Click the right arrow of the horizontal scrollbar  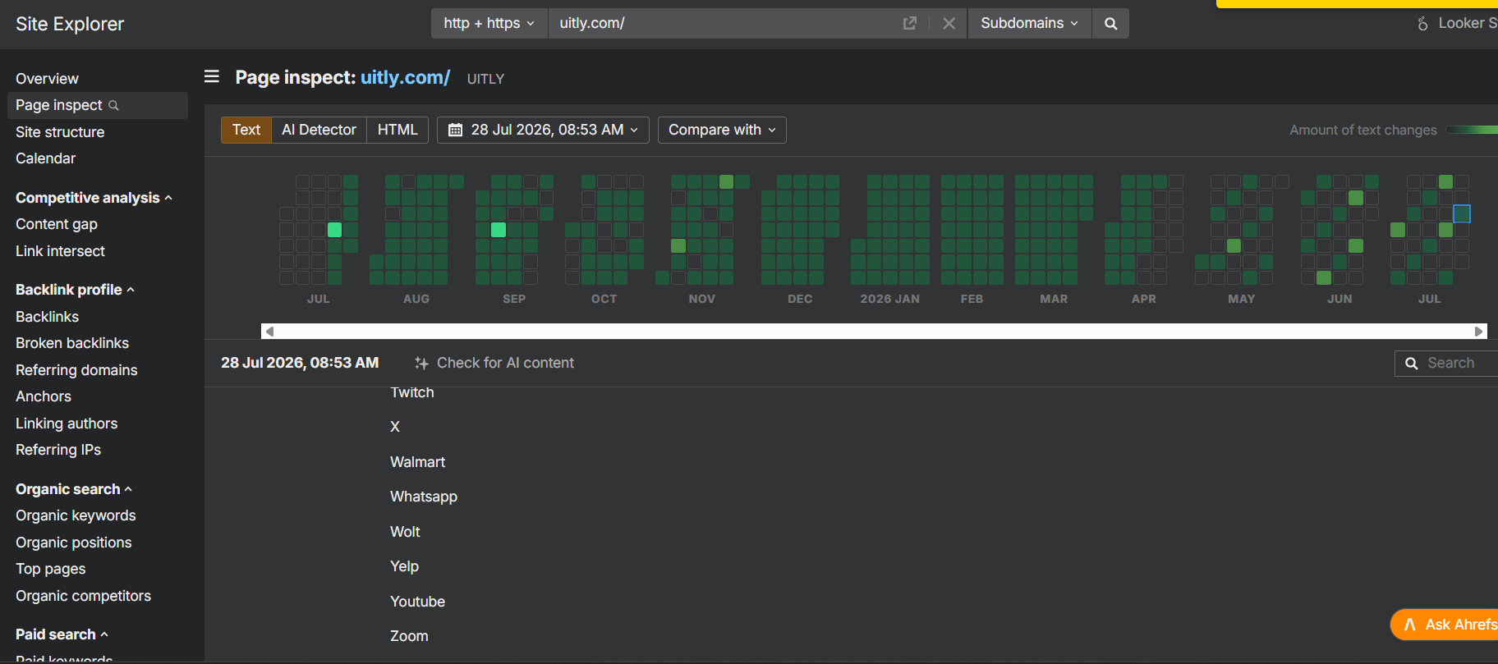1479,331
